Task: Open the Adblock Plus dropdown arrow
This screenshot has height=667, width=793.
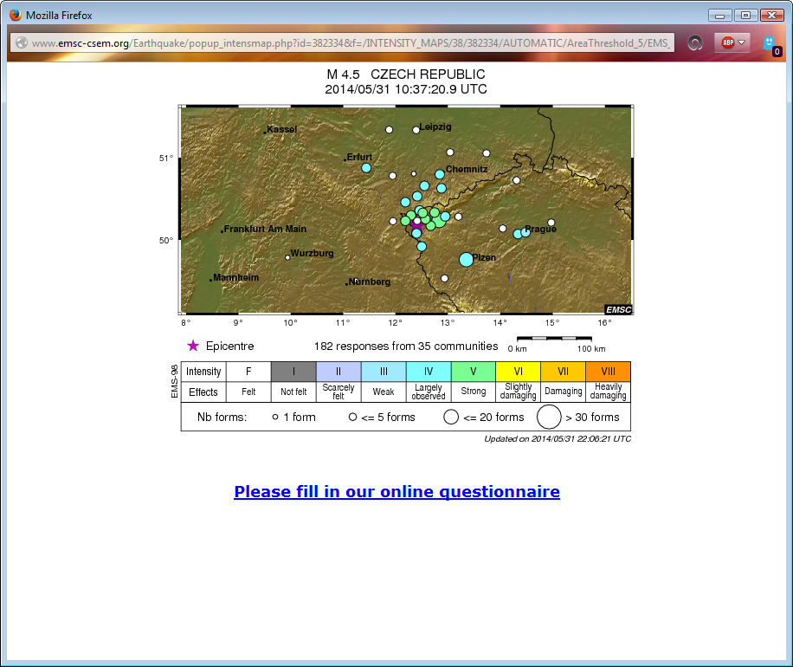Action: [742, 42]
